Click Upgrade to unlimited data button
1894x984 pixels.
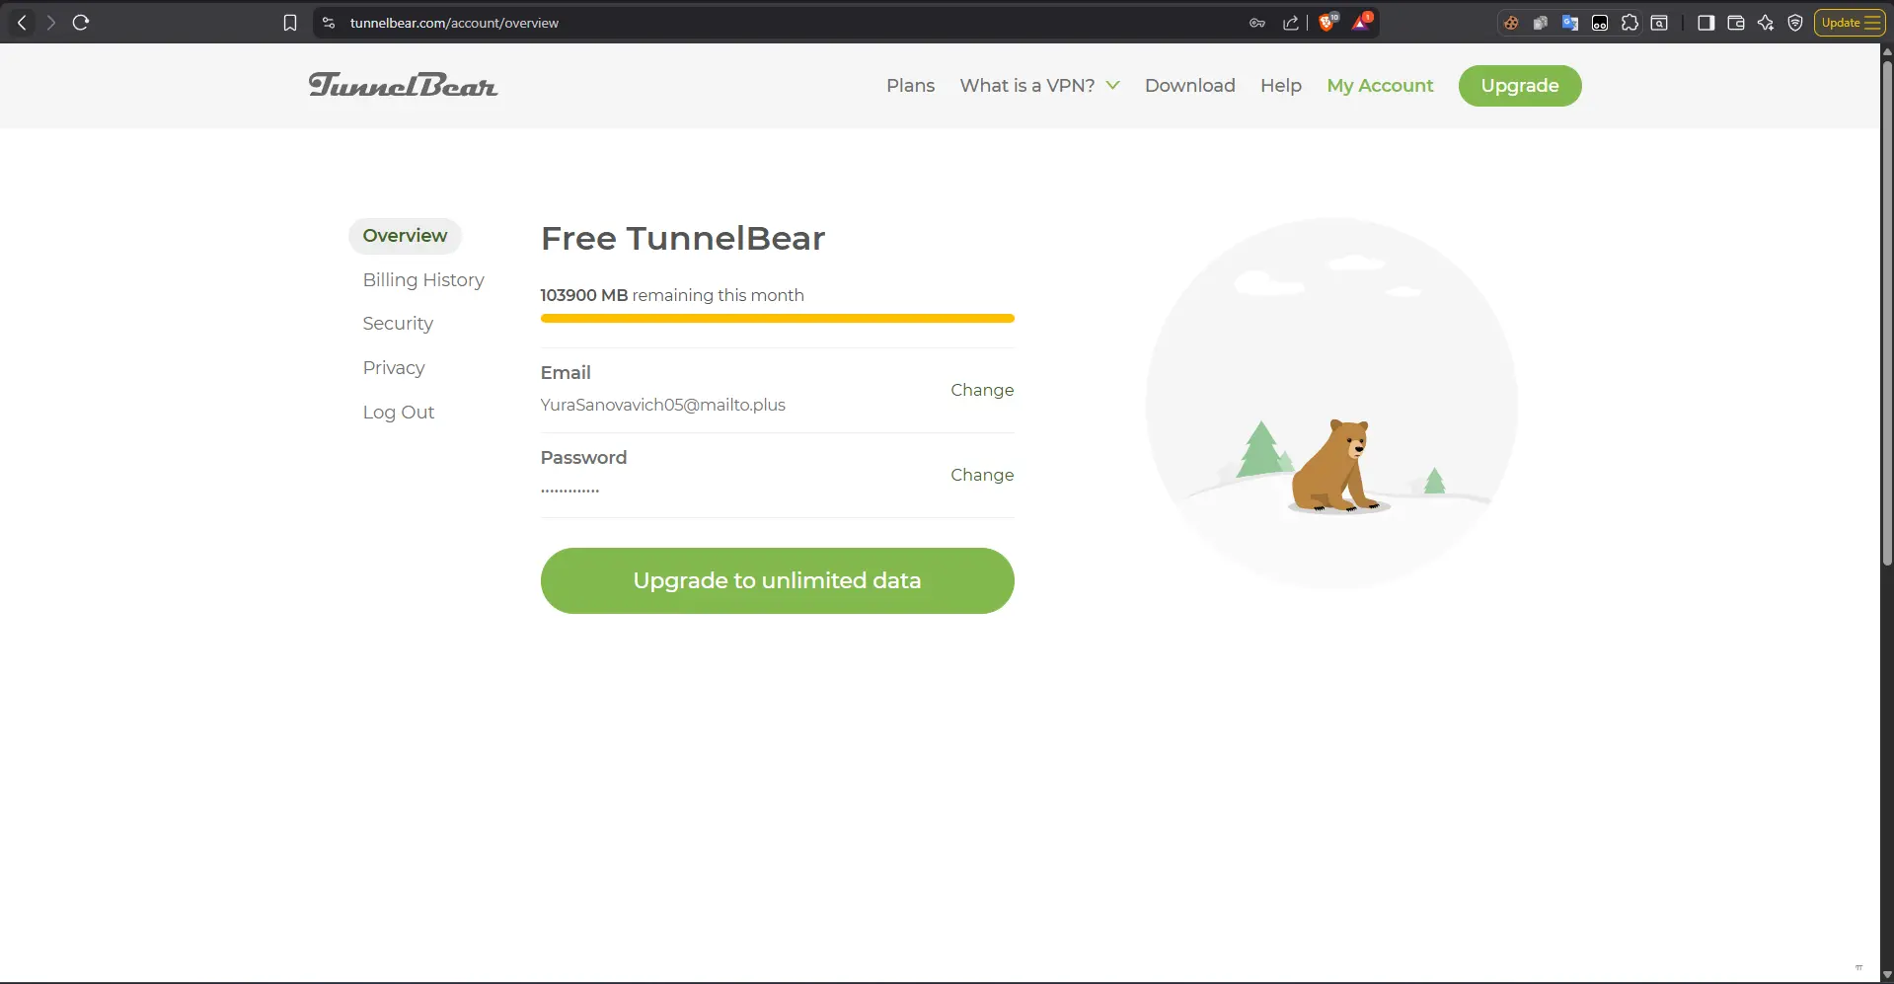point(777,580)
